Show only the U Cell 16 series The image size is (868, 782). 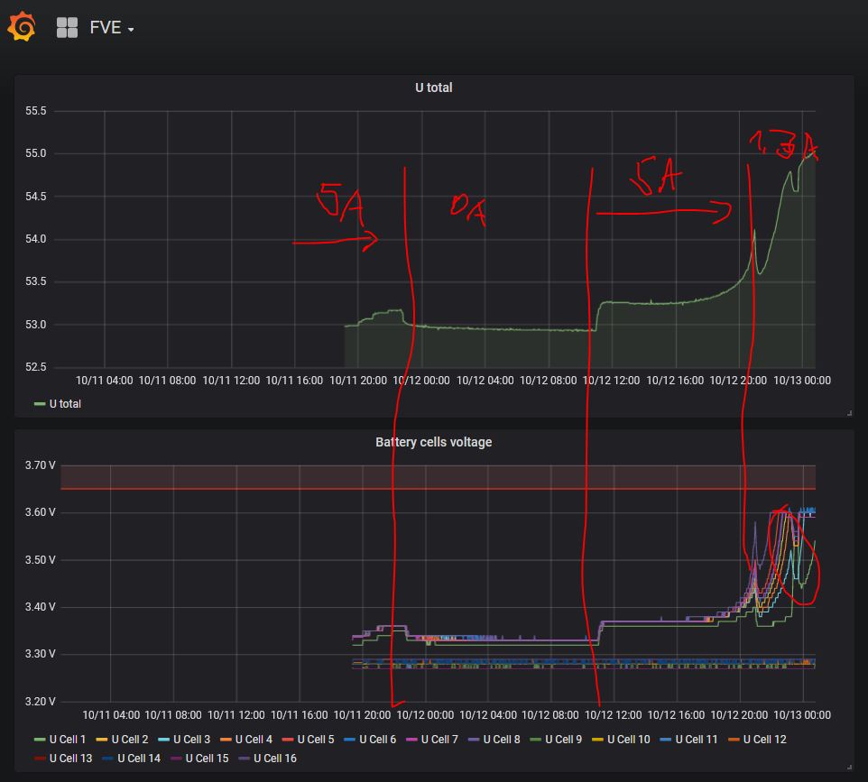(x=274, y=759)
